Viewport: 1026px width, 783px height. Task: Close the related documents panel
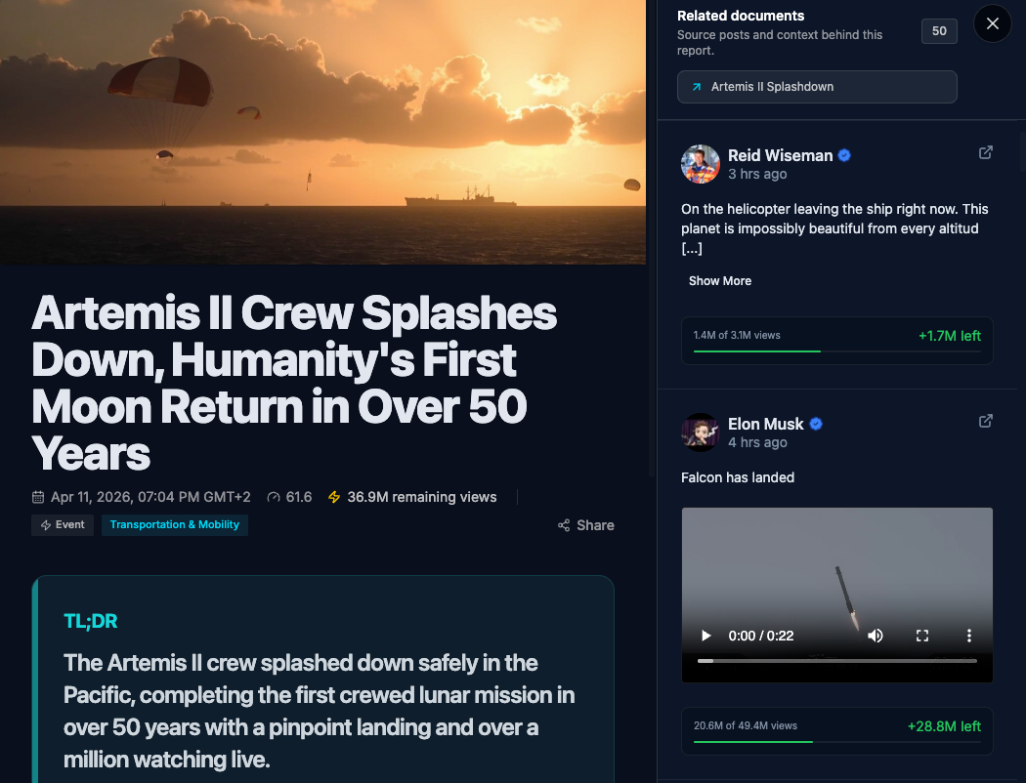coord(992,23)
